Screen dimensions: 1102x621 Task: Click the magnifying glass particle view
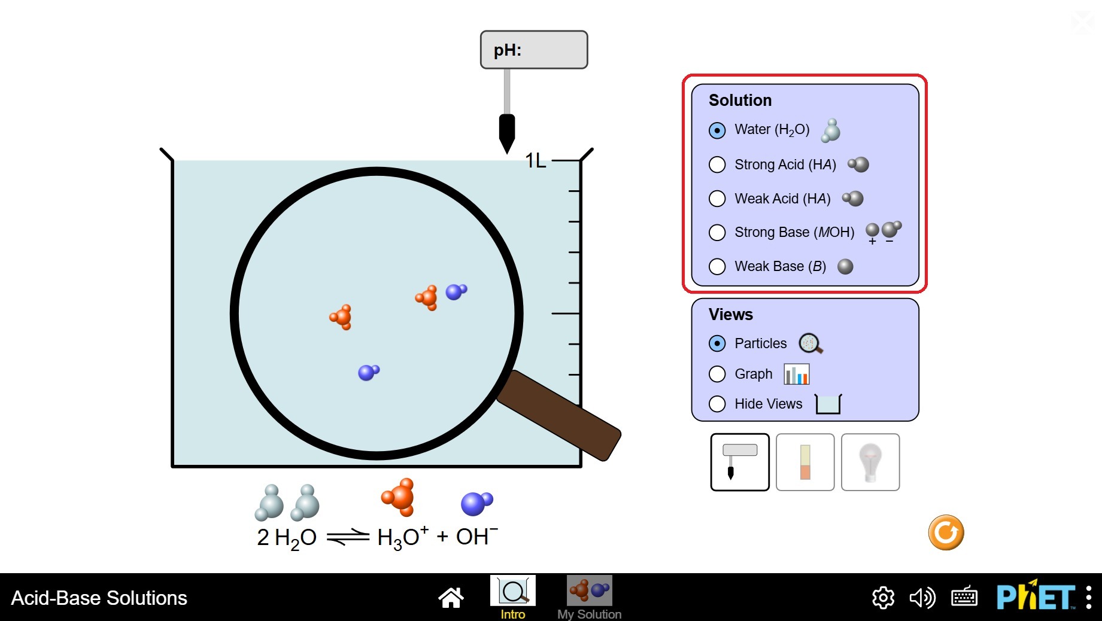tap(377, 313)
